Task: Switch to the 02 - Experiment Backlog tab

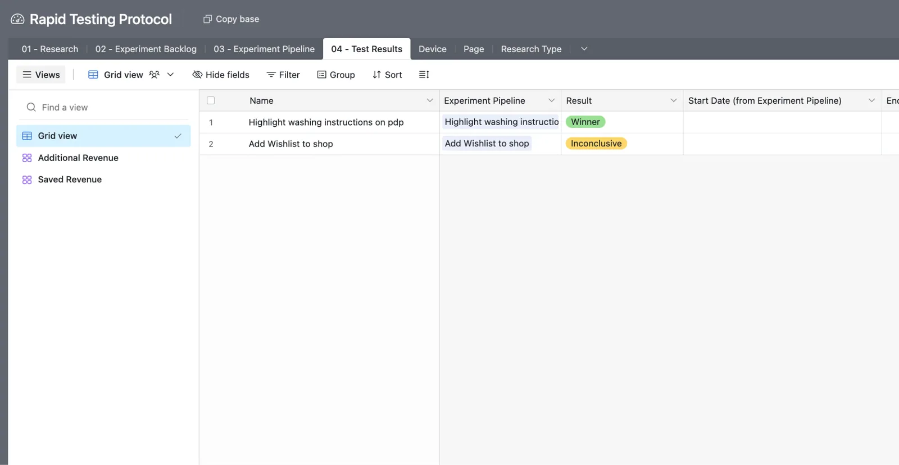Action: [146, 49]
